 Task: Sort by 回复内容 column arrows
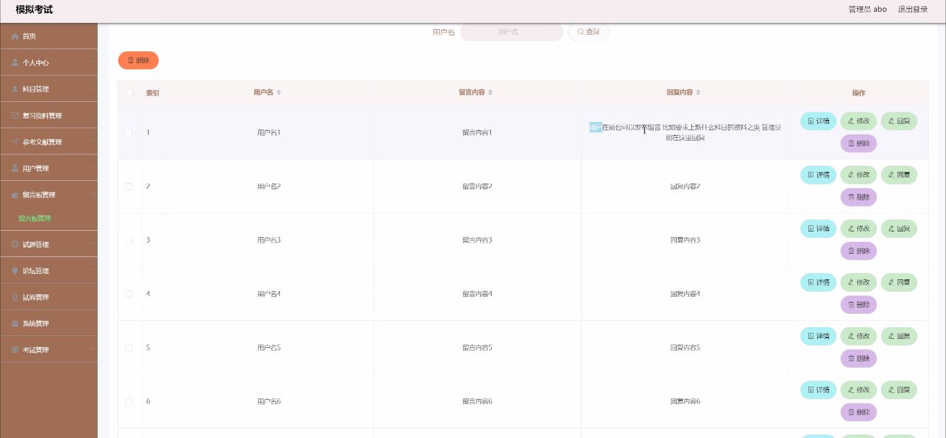click(x=698, y=93)
